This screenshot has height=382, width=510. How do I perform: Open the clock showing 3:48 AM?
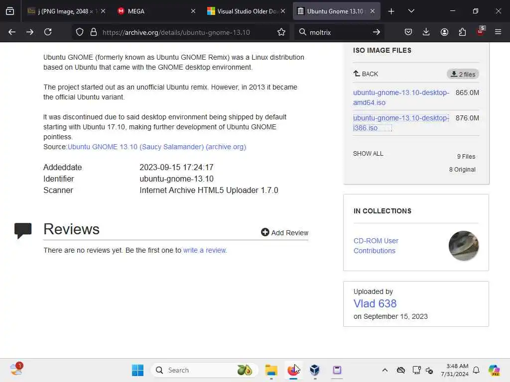pyautogui.click(x=455, y=370)
